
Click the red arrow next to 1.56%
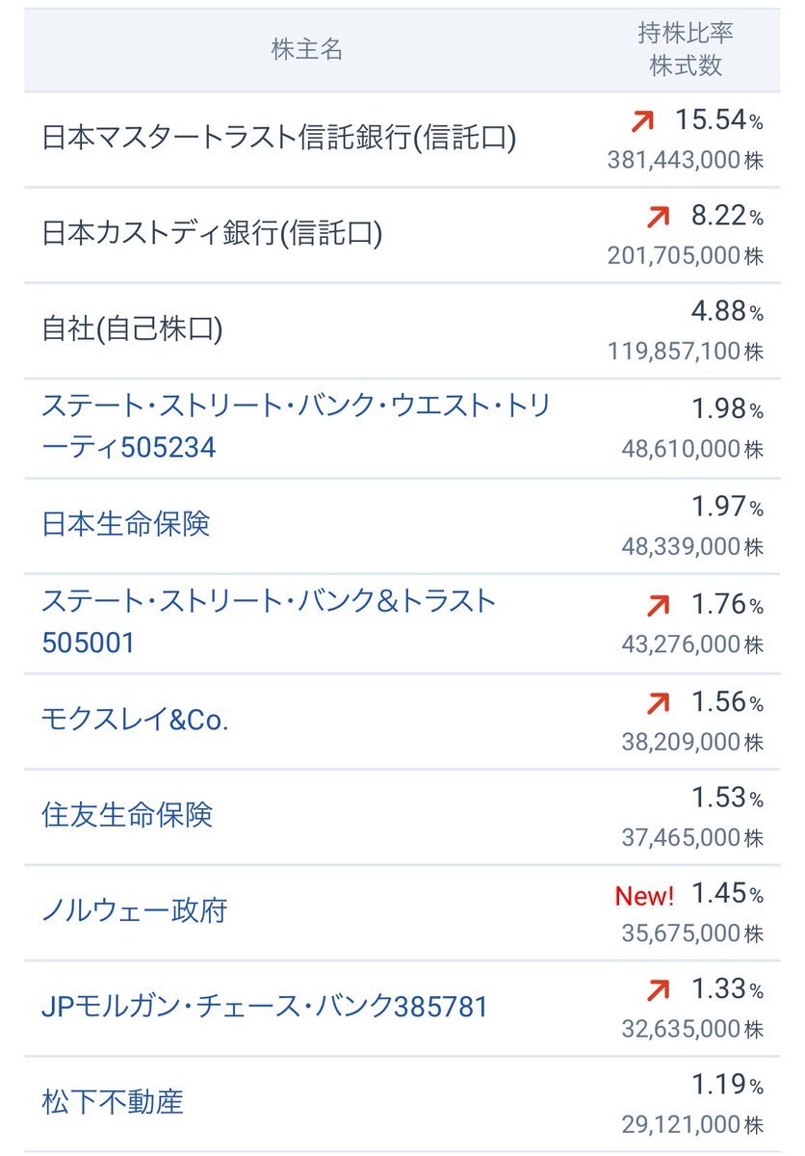[658, 704]
